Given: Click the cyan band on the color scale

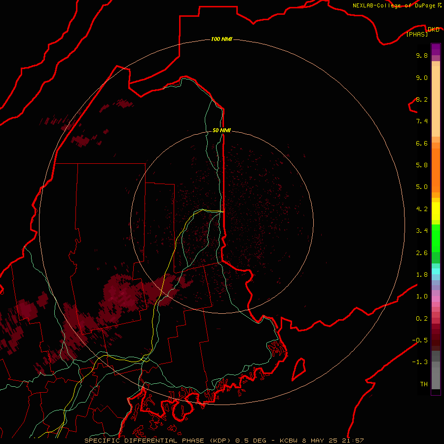Looking at the screenshot, I should coord(436,271).
